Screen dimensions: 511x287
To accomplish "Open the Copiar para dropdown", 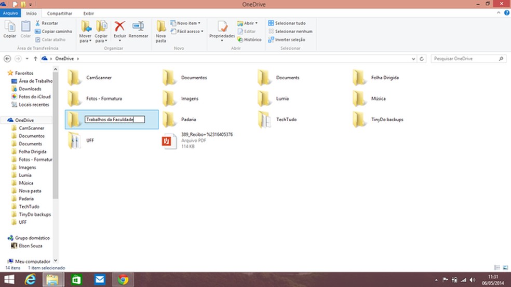I will point(101,32).
